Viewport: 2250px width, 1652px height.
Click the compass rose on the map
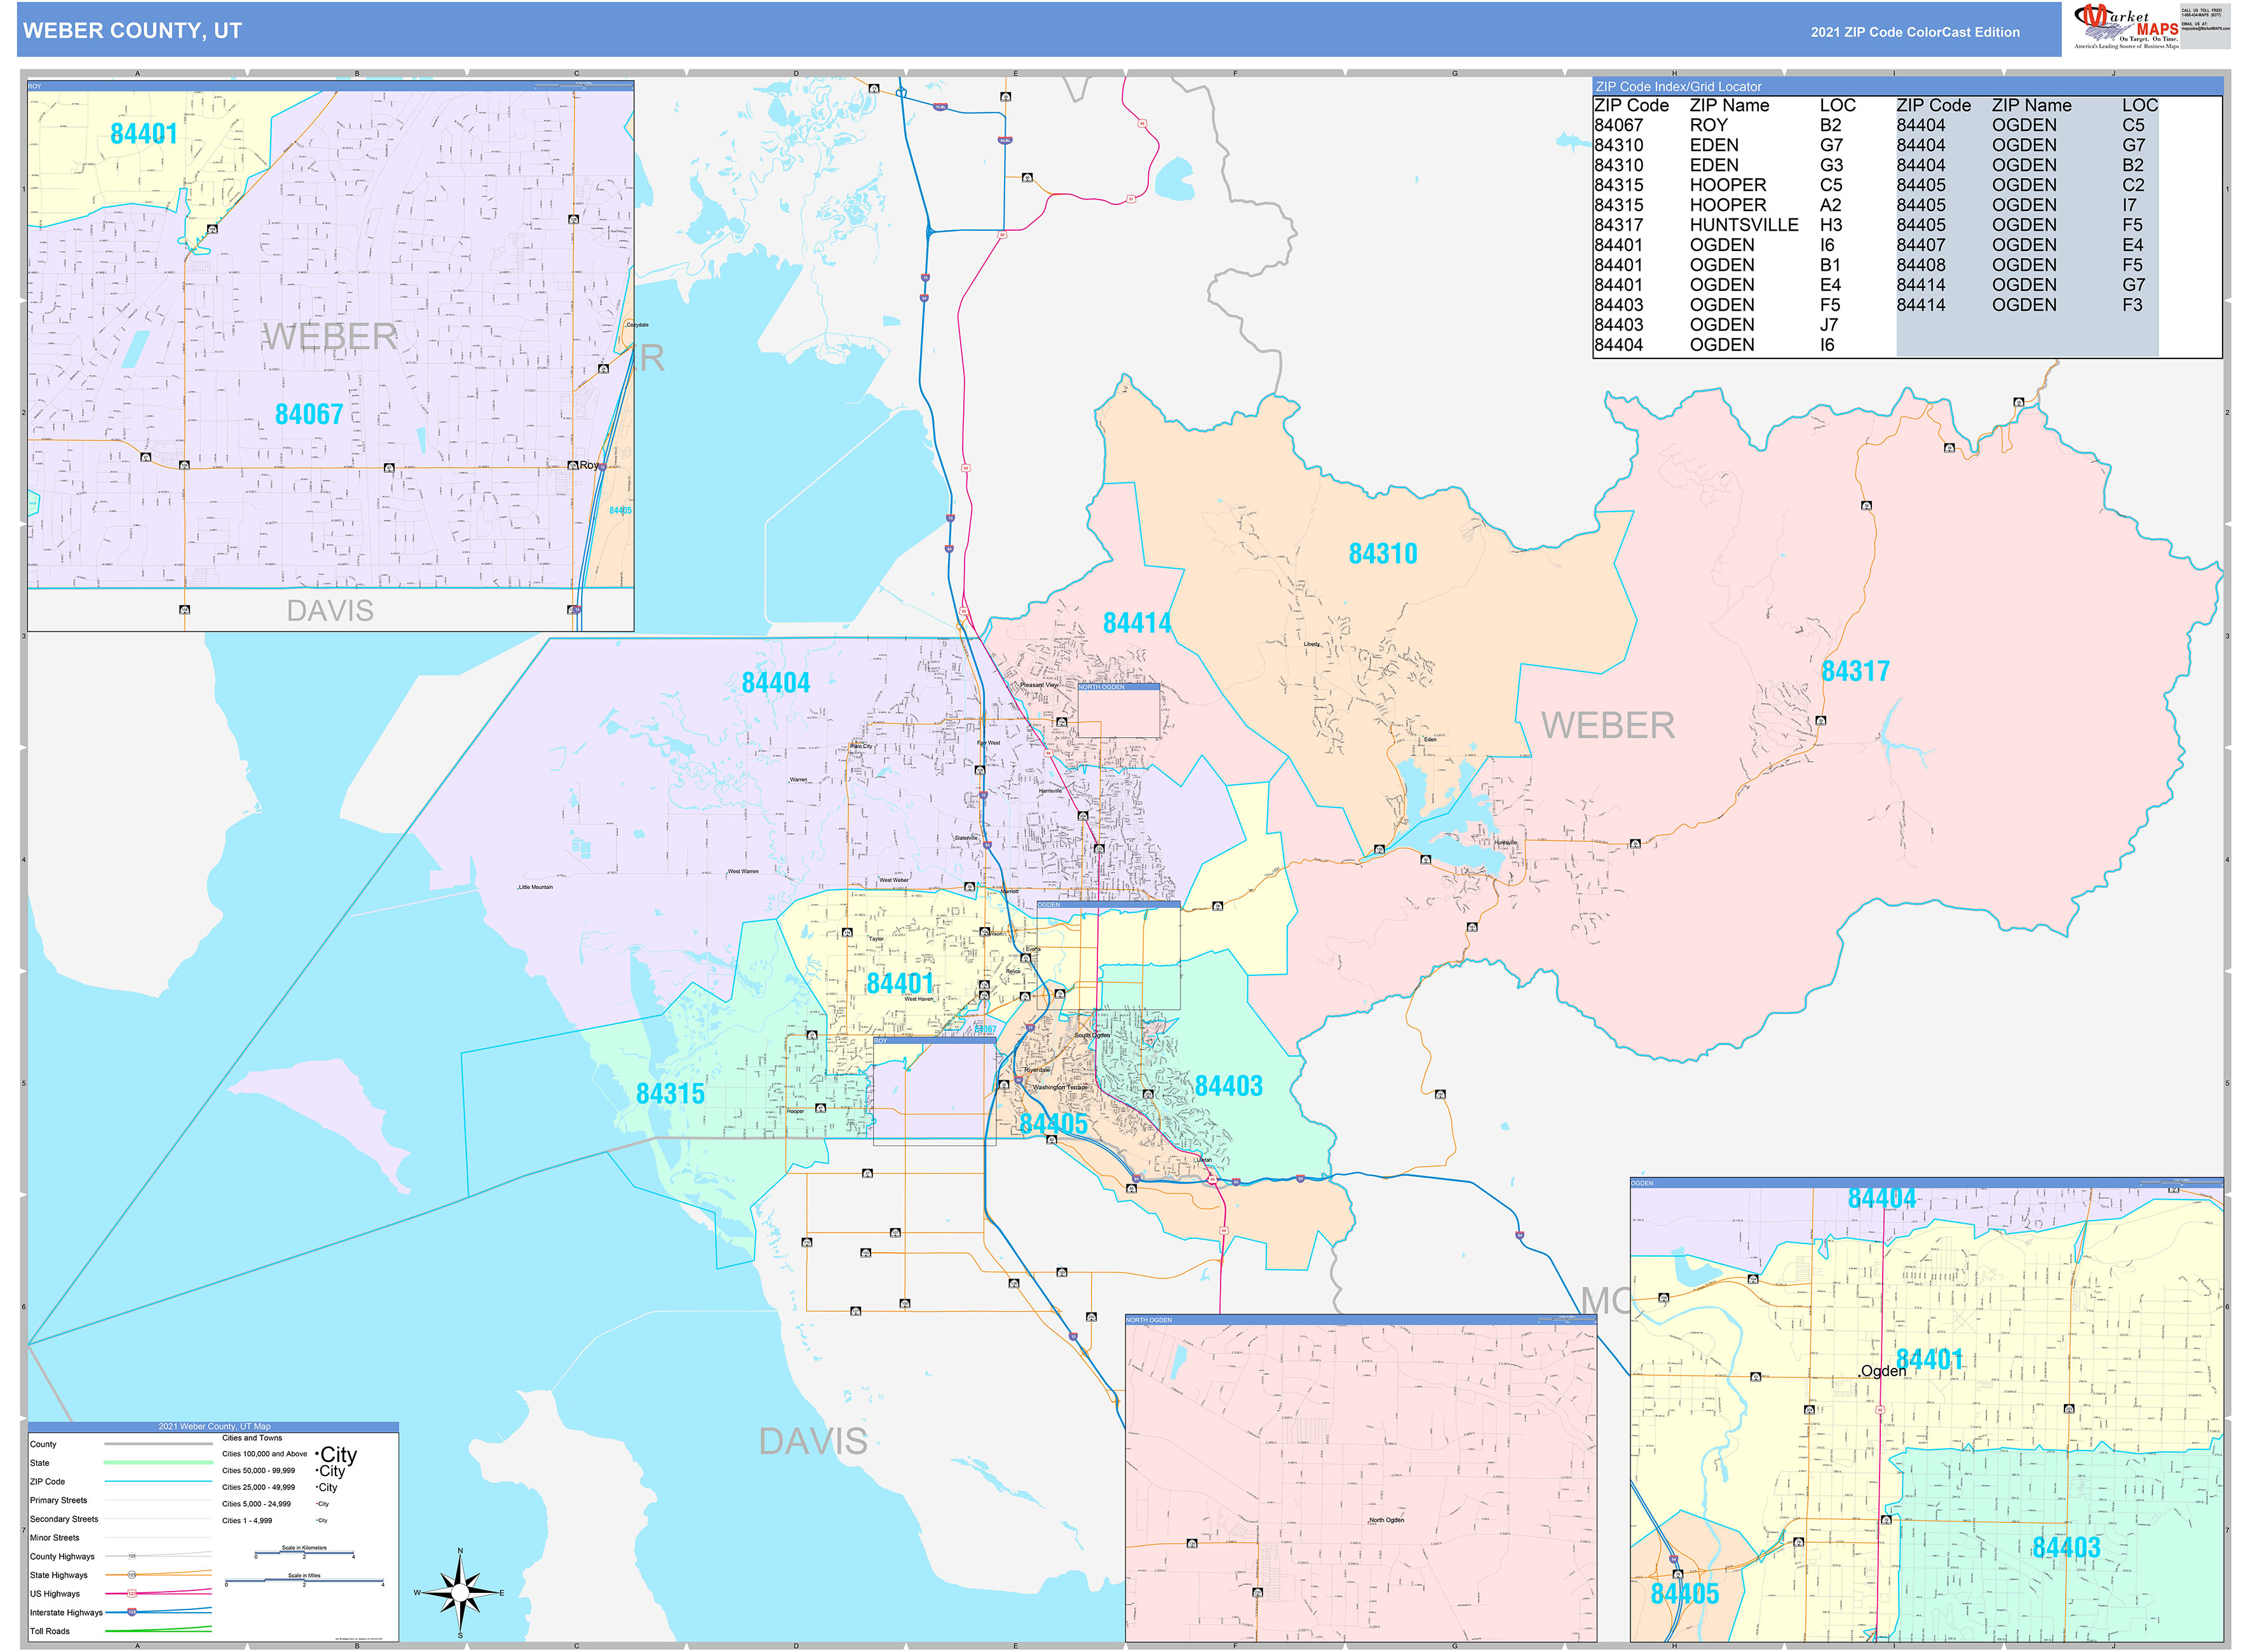(x=459, y=1593)
